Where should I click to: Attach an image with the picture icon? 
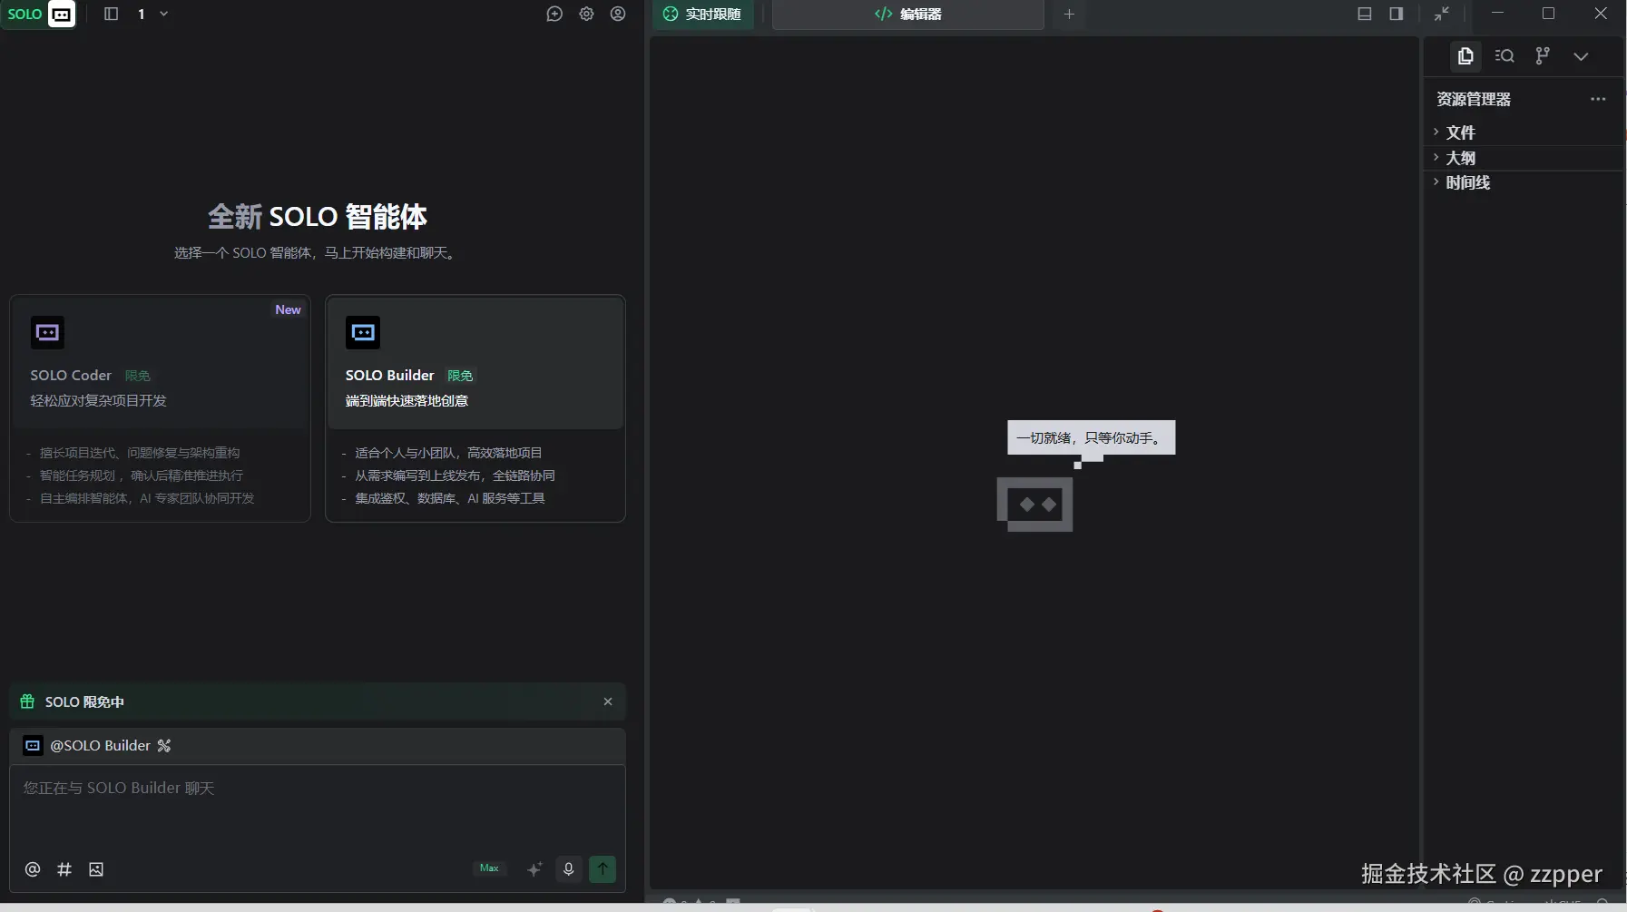click(96, 869)
